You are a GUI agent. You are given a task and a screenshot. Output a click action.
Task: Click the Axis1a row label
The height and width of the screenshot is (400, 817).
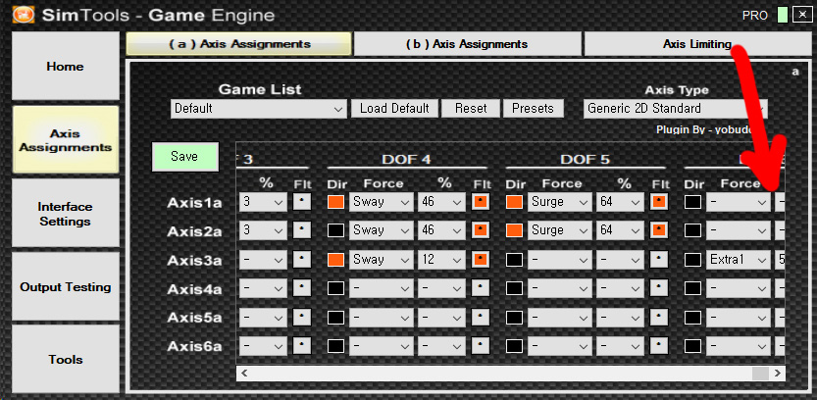(x=194, y=203)
